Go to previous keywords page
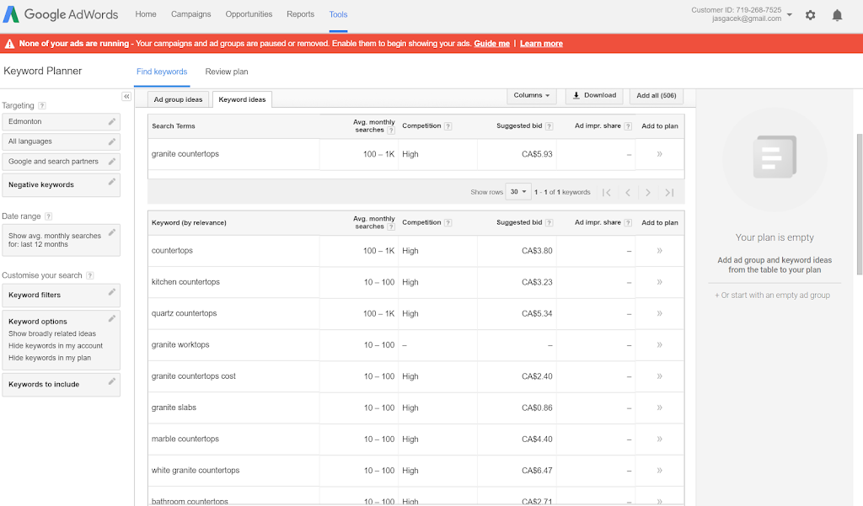 tap(627, 193)
